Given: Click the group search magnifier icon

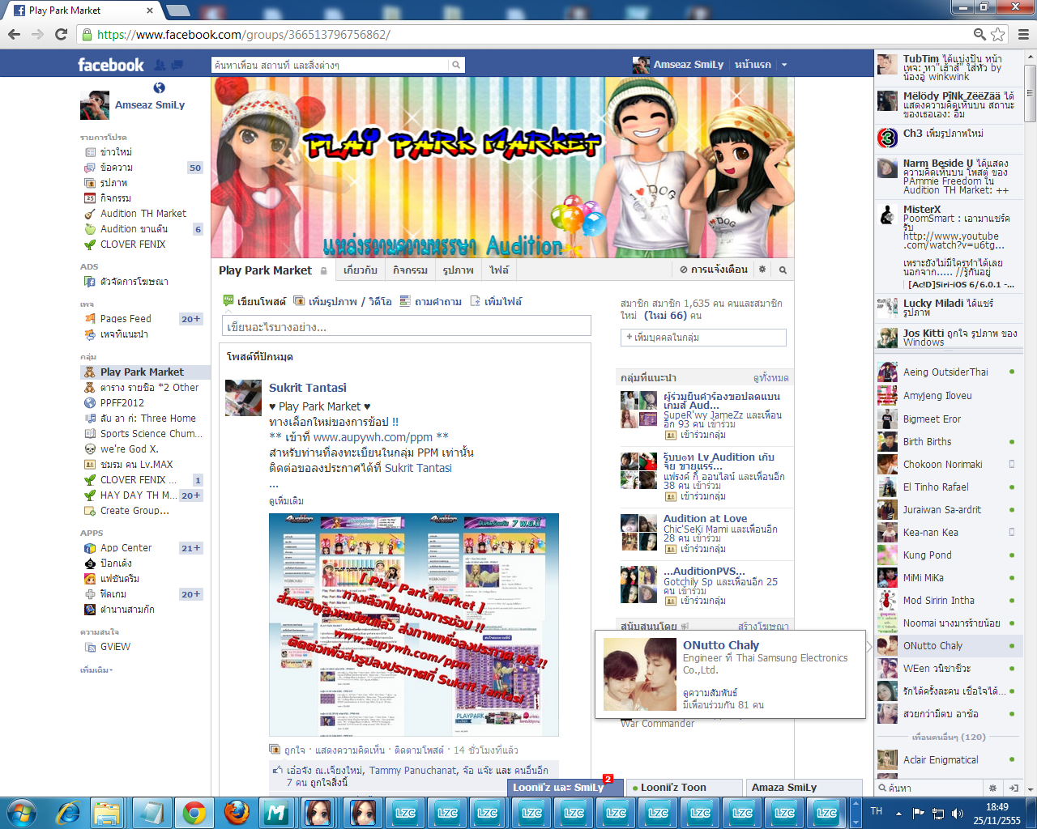Looking at the screenshot, I should pyautogui.click(x=783, y=270).
